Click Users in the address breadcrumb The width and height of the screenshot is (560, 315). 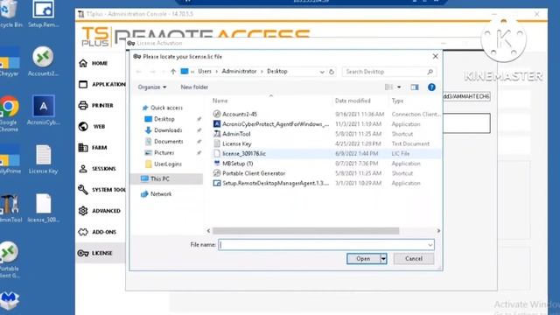point(205,72)
